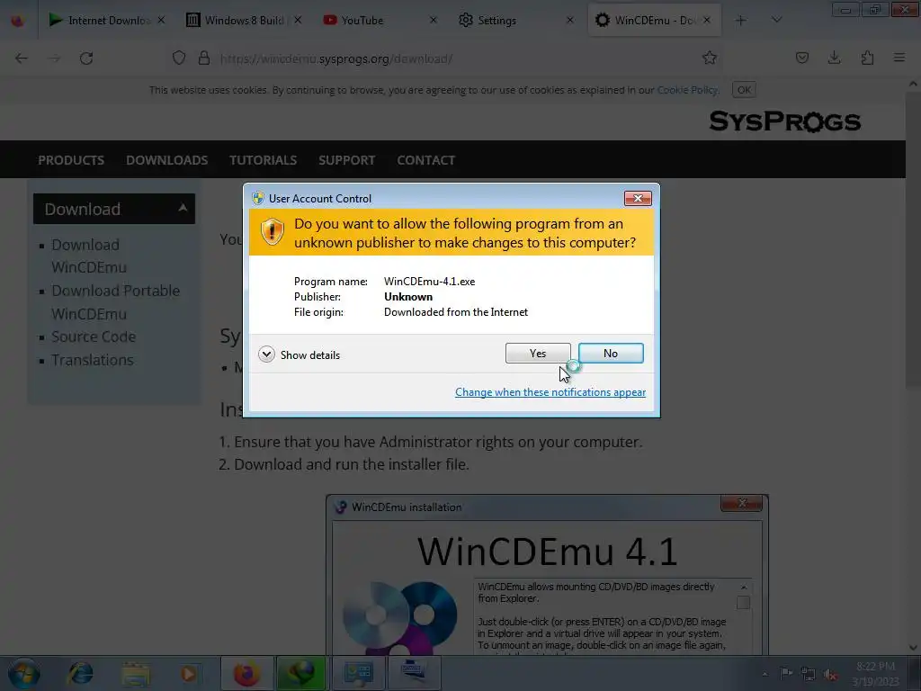
Task: Click the monitor settings taskbar icon
Action: 359,673
